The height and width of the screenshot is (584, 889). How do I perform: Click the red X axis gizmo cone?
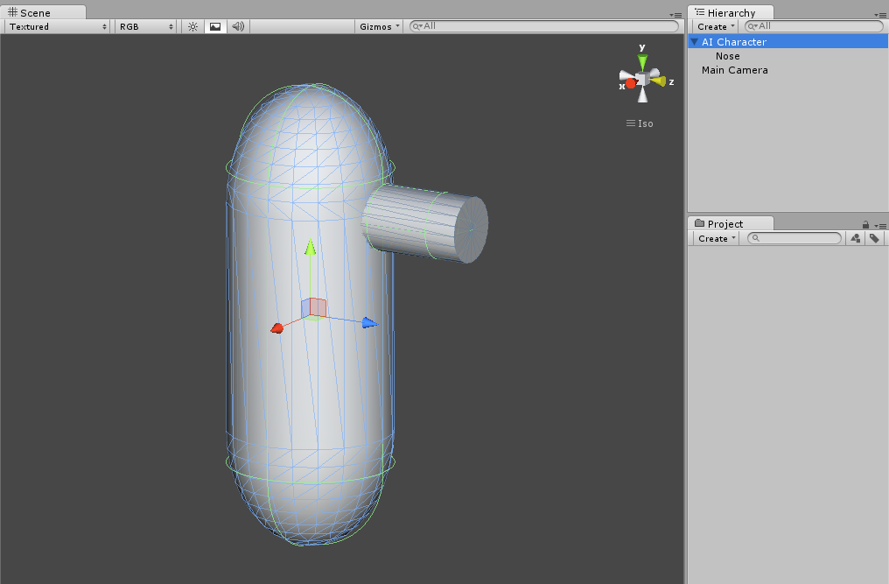[x=629, y=83]
